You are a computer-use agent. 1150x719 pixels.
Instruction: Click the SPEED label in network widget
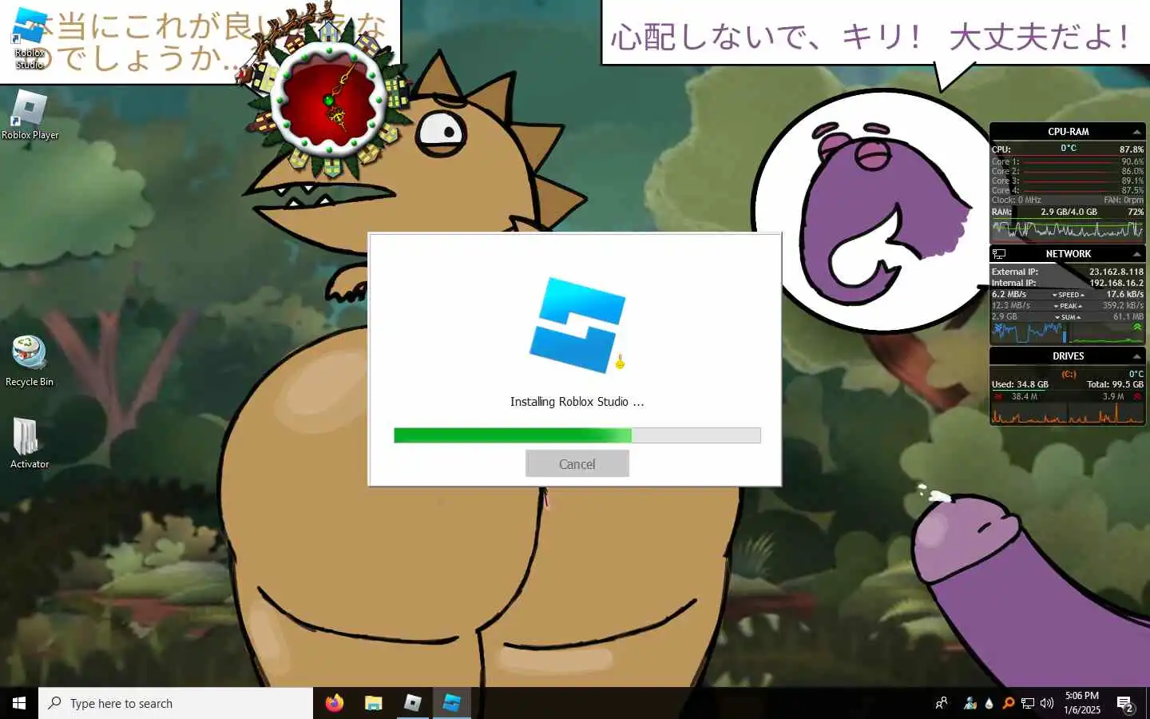click(x=1069, y=295)
